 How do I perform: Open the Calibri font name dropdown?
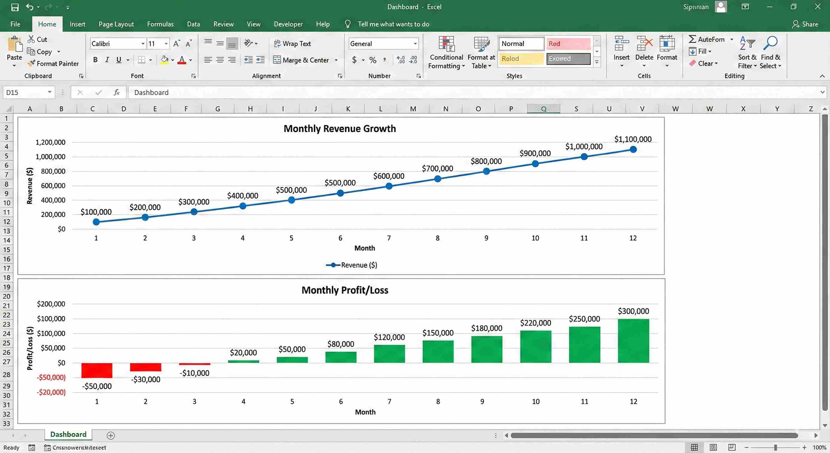pyautogui.click(x=143, y=44)
